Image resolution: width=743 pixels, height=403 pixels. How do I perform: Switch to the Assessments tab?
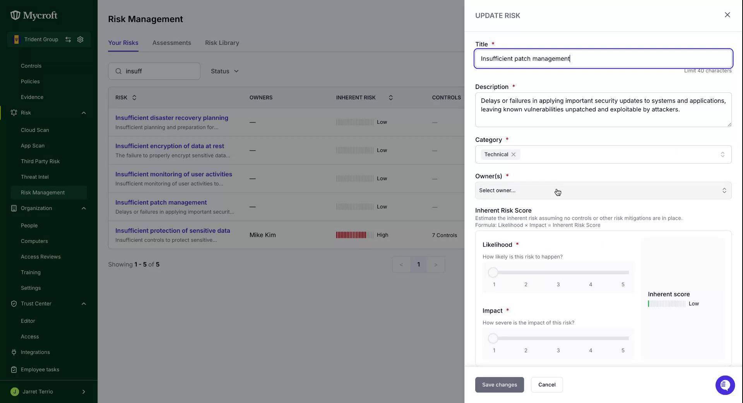click(x=172, y=43)
